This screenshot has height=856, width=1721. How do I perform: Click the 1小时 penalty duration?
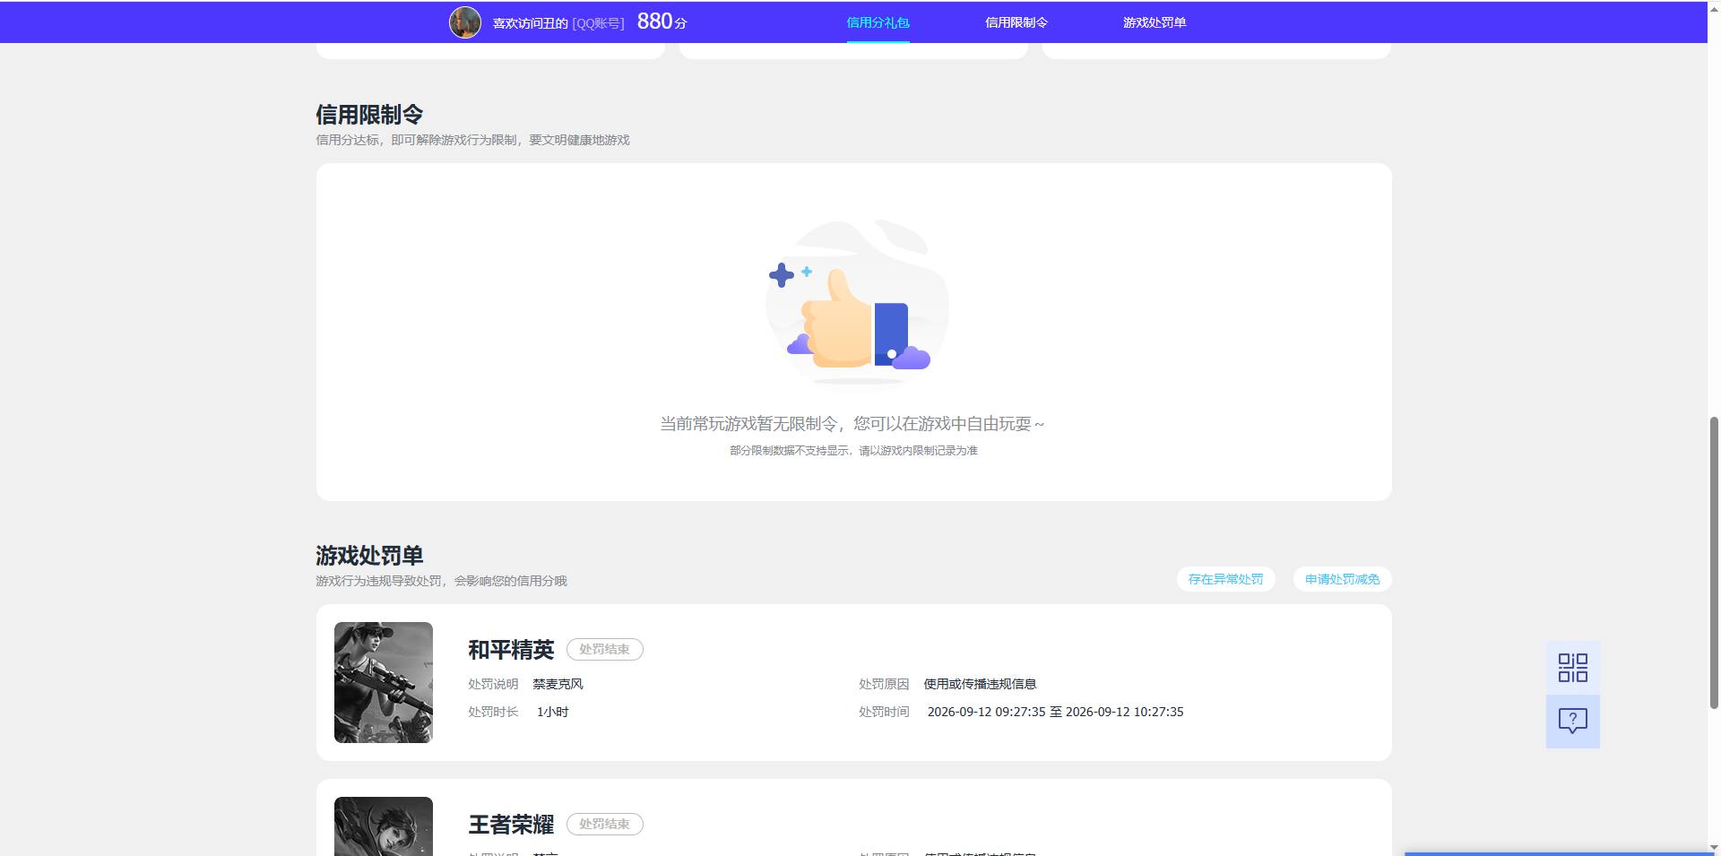[x=552, y=712]
